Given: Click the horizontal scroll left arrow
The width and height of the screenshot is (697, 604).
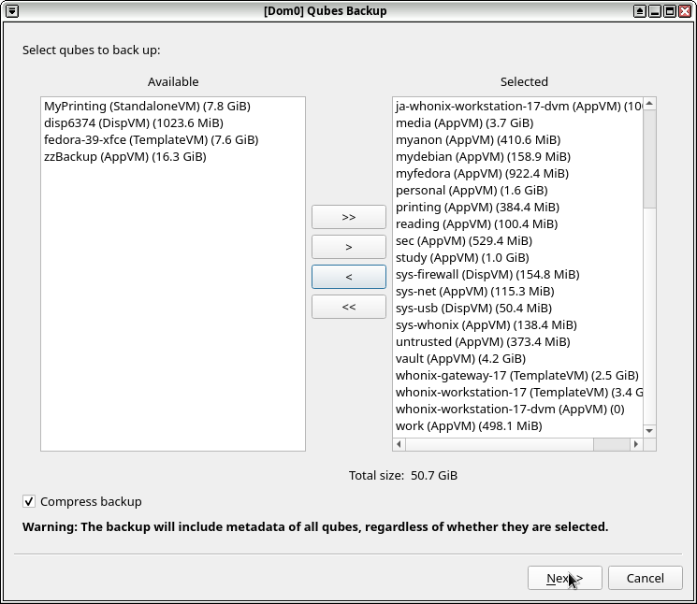Looking at the screenshot, I should click(399, 444).
